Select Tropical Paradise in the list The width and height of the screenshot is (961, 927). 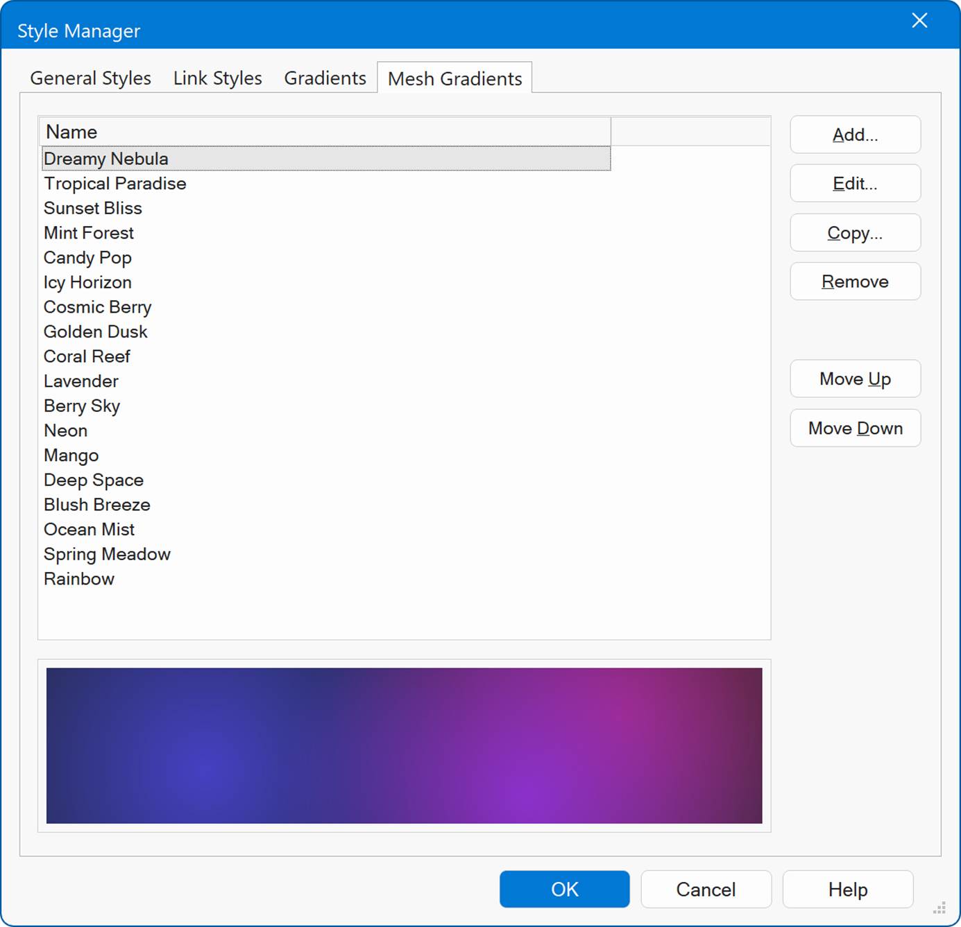(115, 184)
